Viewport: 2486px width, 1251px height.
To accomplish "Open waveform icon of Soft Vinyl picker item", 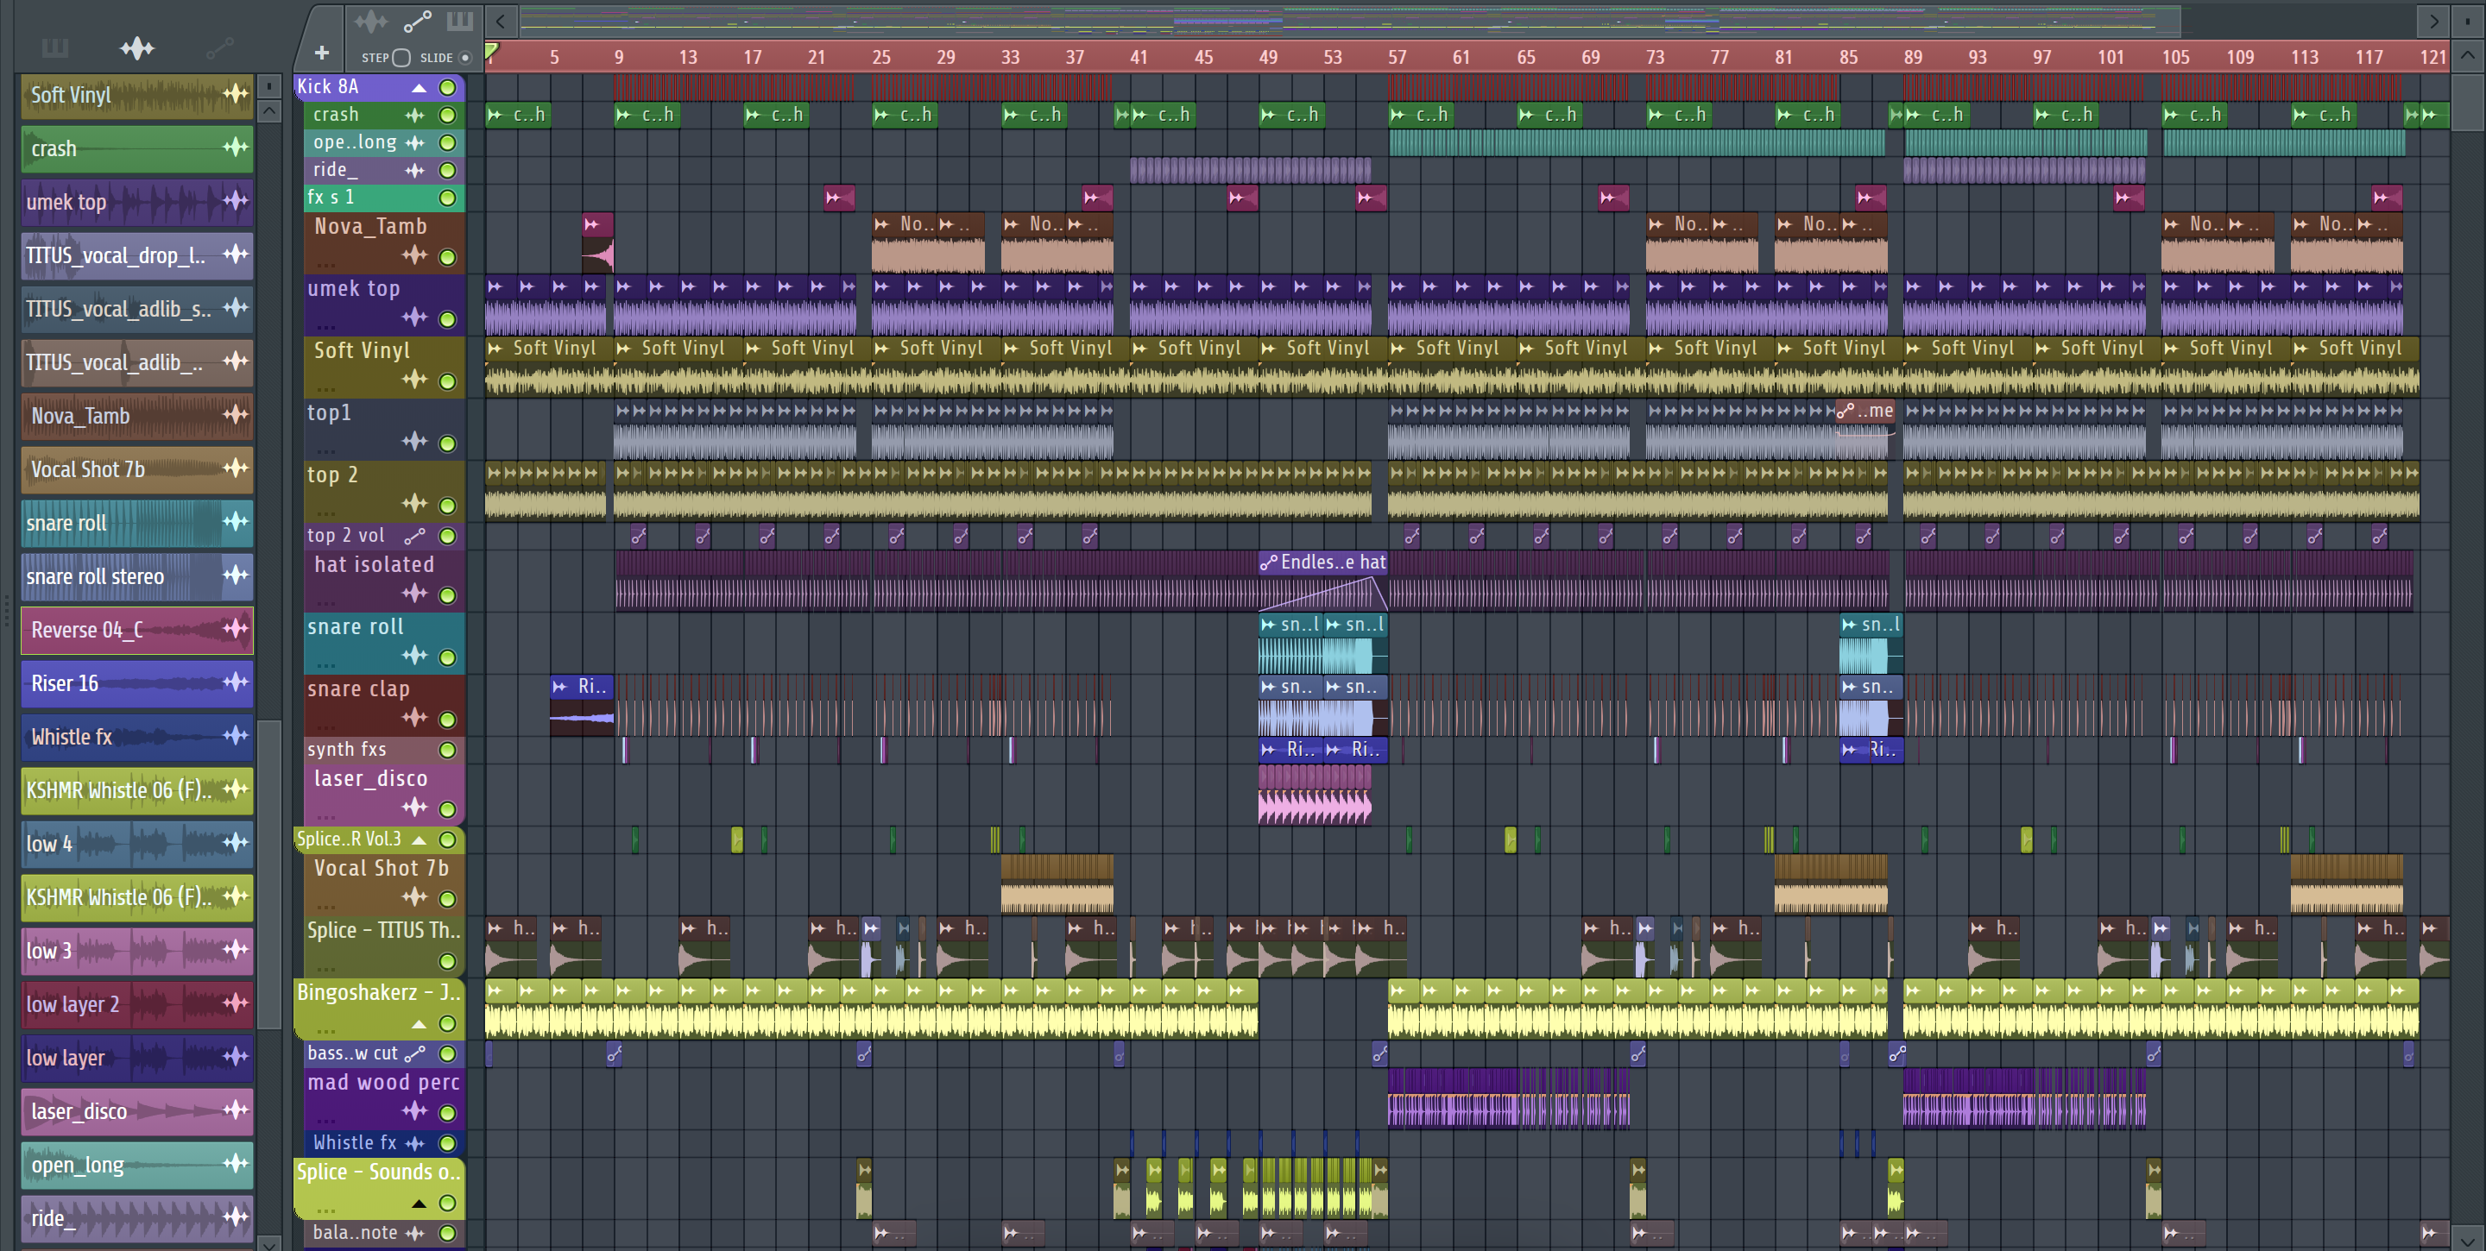I will (x=236, y=95).
